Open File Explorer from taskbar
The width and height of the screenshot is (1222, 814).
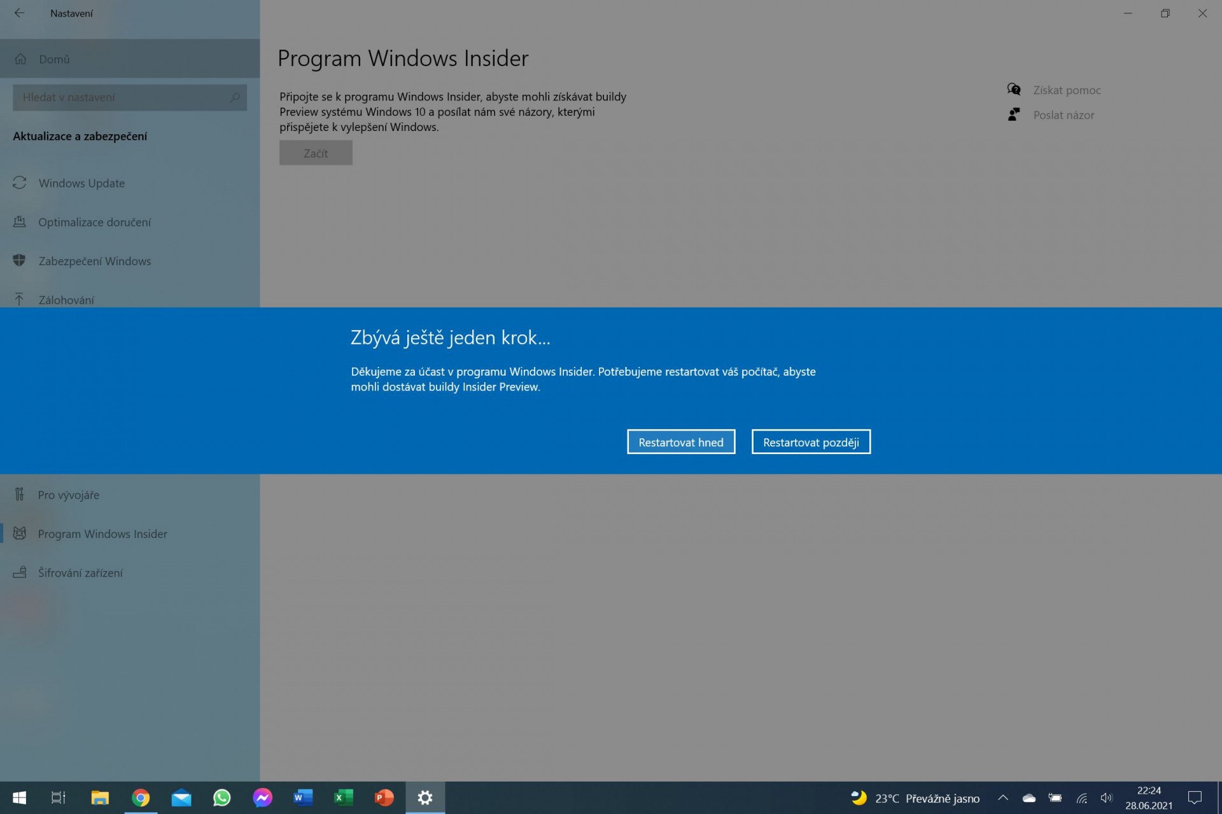[x=100, y=797]
